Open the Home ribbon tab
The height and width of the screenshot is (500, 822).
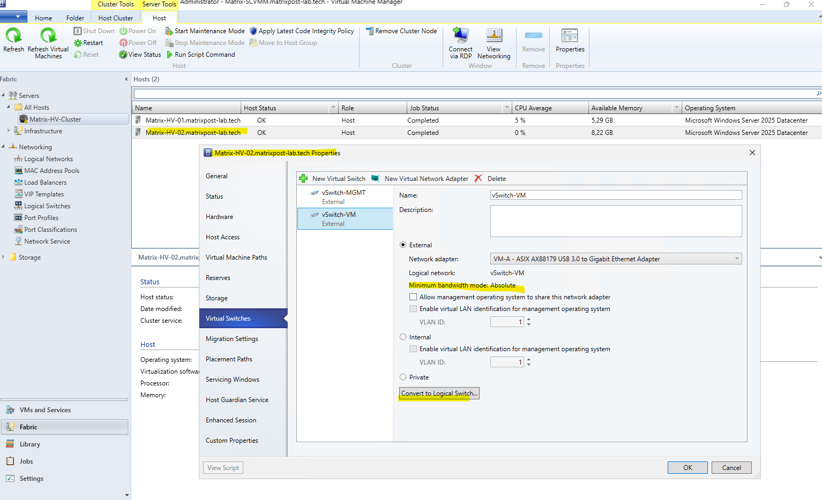click(43, 18)
